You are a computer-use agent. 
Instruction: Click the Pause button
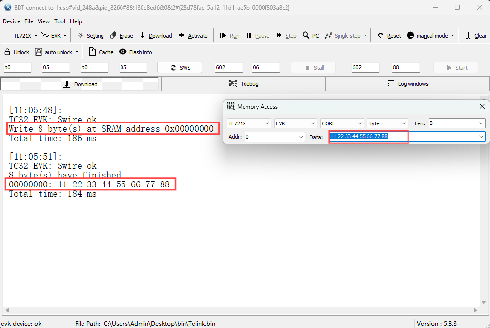coord(258,35)
